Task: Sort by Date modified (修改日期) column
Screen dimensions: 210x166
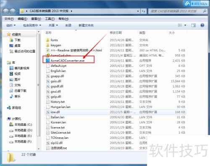Action: (115, 33)
